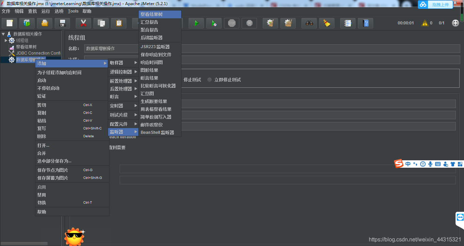
Task: Expand the 断言 submenu
Action: (x=123, y=97)
